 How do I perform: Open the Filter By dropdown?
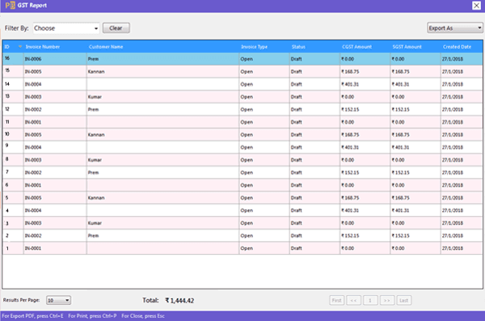pos(66,28)
